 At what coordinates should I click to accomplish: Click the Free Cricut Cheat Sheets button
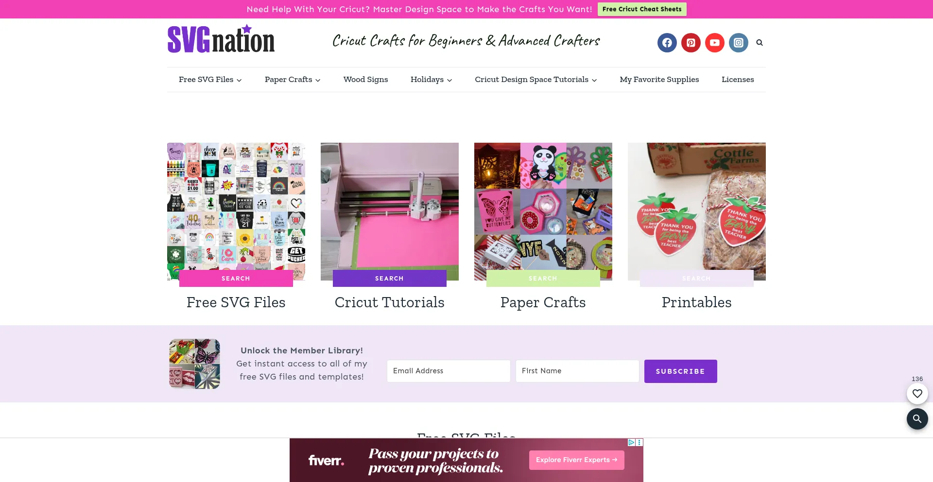tap(642, 9)
